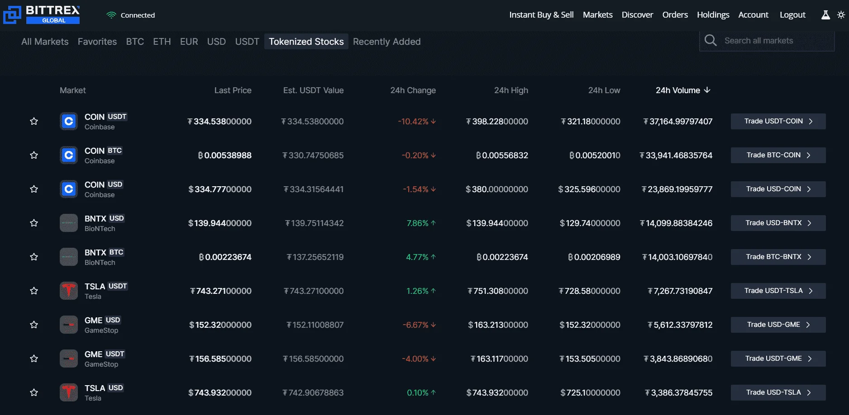Favorite the GME USD market star
Image resolution: width=849 pixels, height=415 pixels.
point(34,325)
